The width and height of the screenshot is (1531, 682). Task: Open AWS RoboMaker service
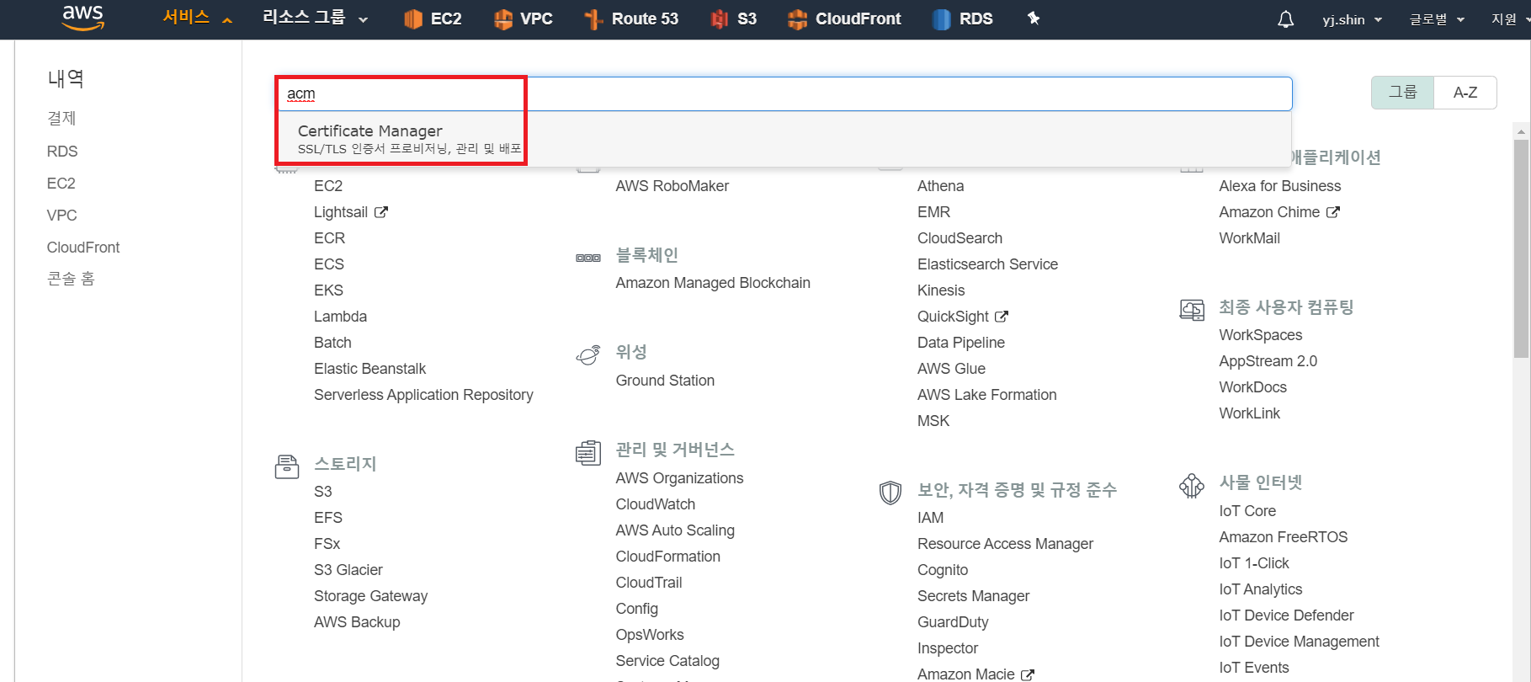coord(672,186)
